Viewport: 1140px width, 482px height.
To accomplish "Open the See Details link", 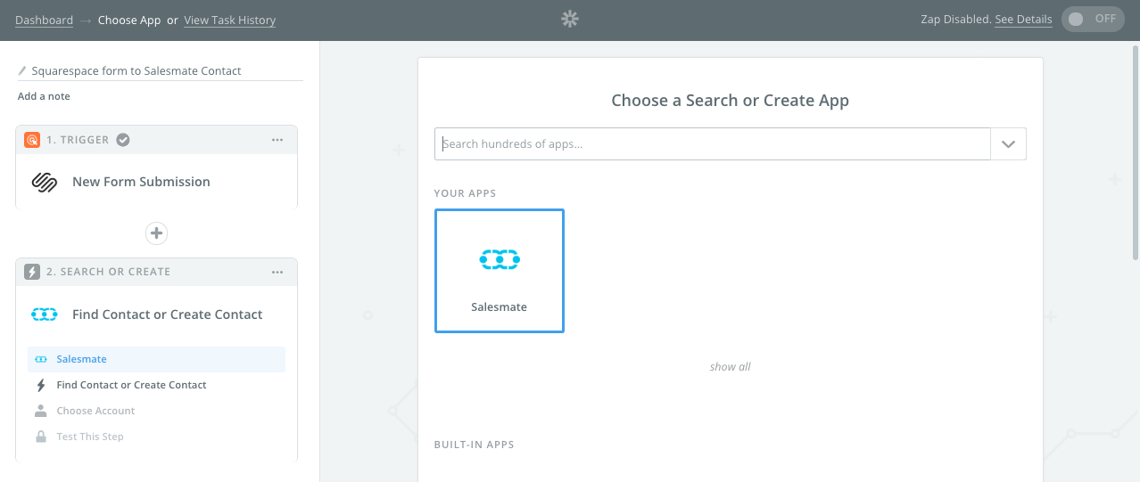I will pos(1023,19).
